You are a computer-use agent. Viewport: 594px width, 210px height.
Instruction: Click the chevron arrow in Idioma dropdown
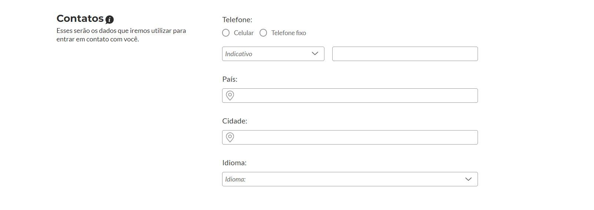(468, 179)
